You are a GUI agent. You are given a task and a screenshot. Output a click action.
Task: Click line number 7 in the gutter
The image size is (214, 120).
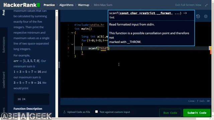click(68, 48)
